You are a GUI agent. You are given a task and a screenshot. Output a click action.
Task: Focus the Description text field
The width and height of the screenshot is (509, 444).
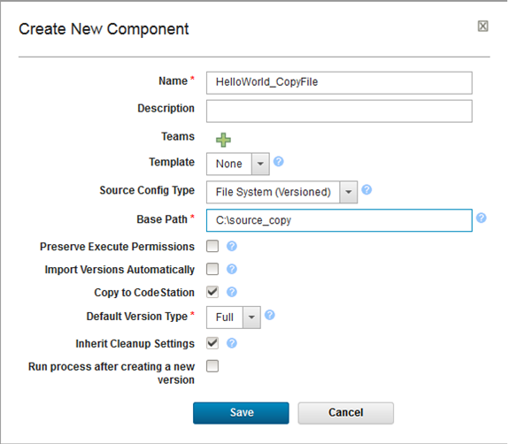339,111
